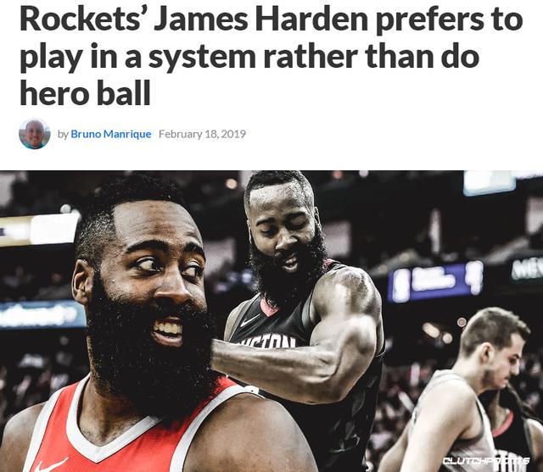Click the Houston lettering on black jersey
This screenshot has width=543, height=472.
[268, 341]
